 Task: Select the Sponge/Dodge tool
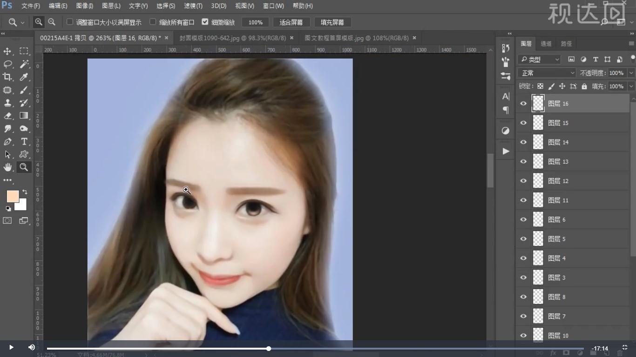coord(24,129)
